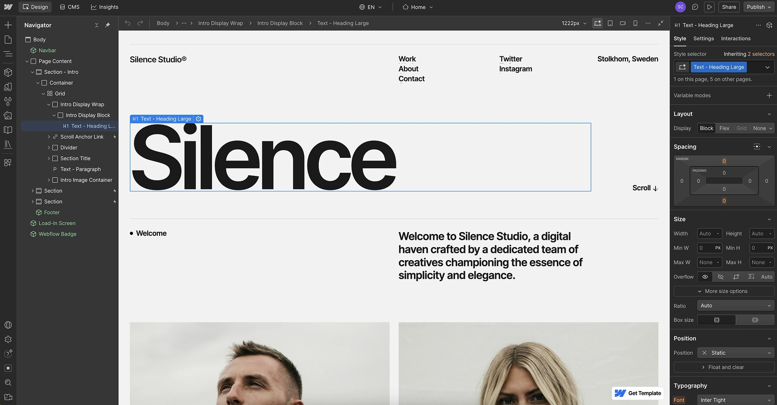Viewport: 777px width, 405px height.
Task: Open the Apps panel
Action: click(x=8, y=162)
